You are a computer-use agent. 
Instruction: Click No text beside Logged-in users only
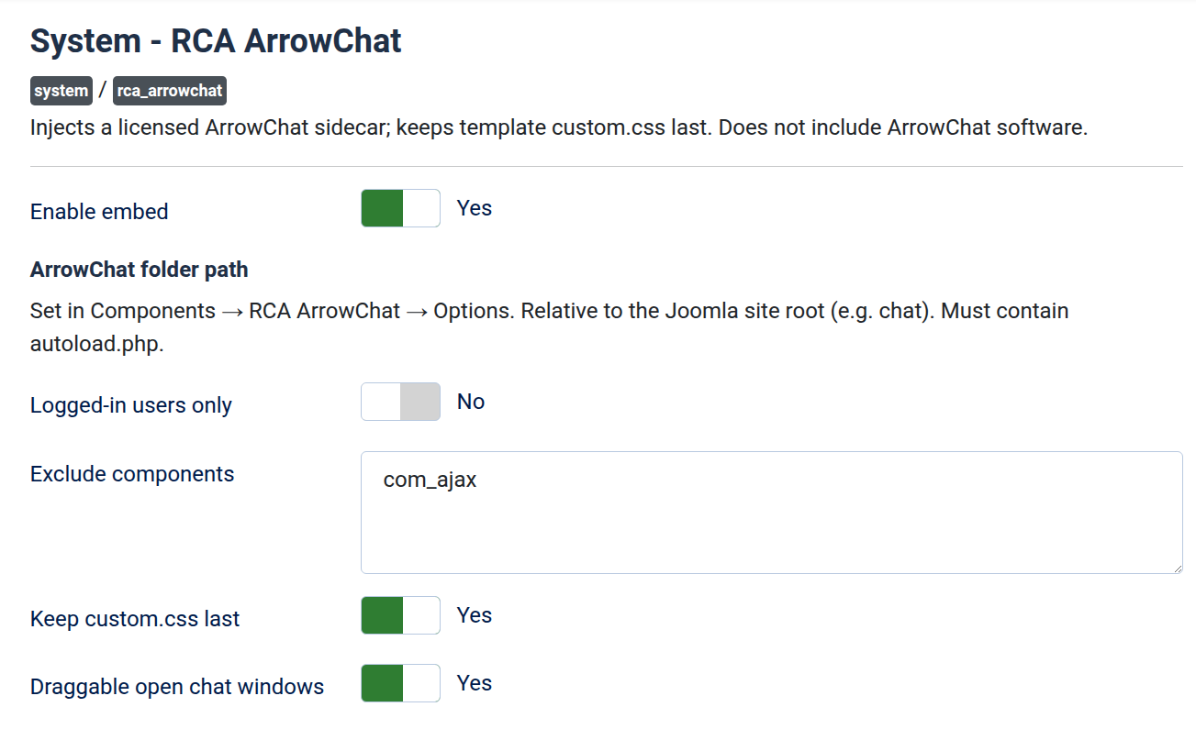click(x=471, y=402)
